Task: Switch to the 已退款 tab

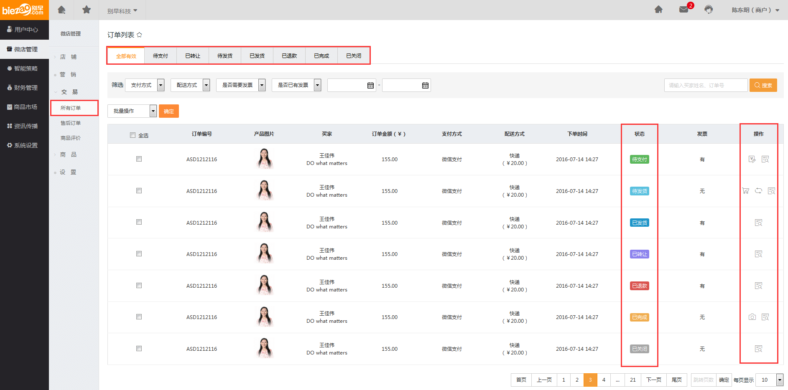Action: point(289,56)
